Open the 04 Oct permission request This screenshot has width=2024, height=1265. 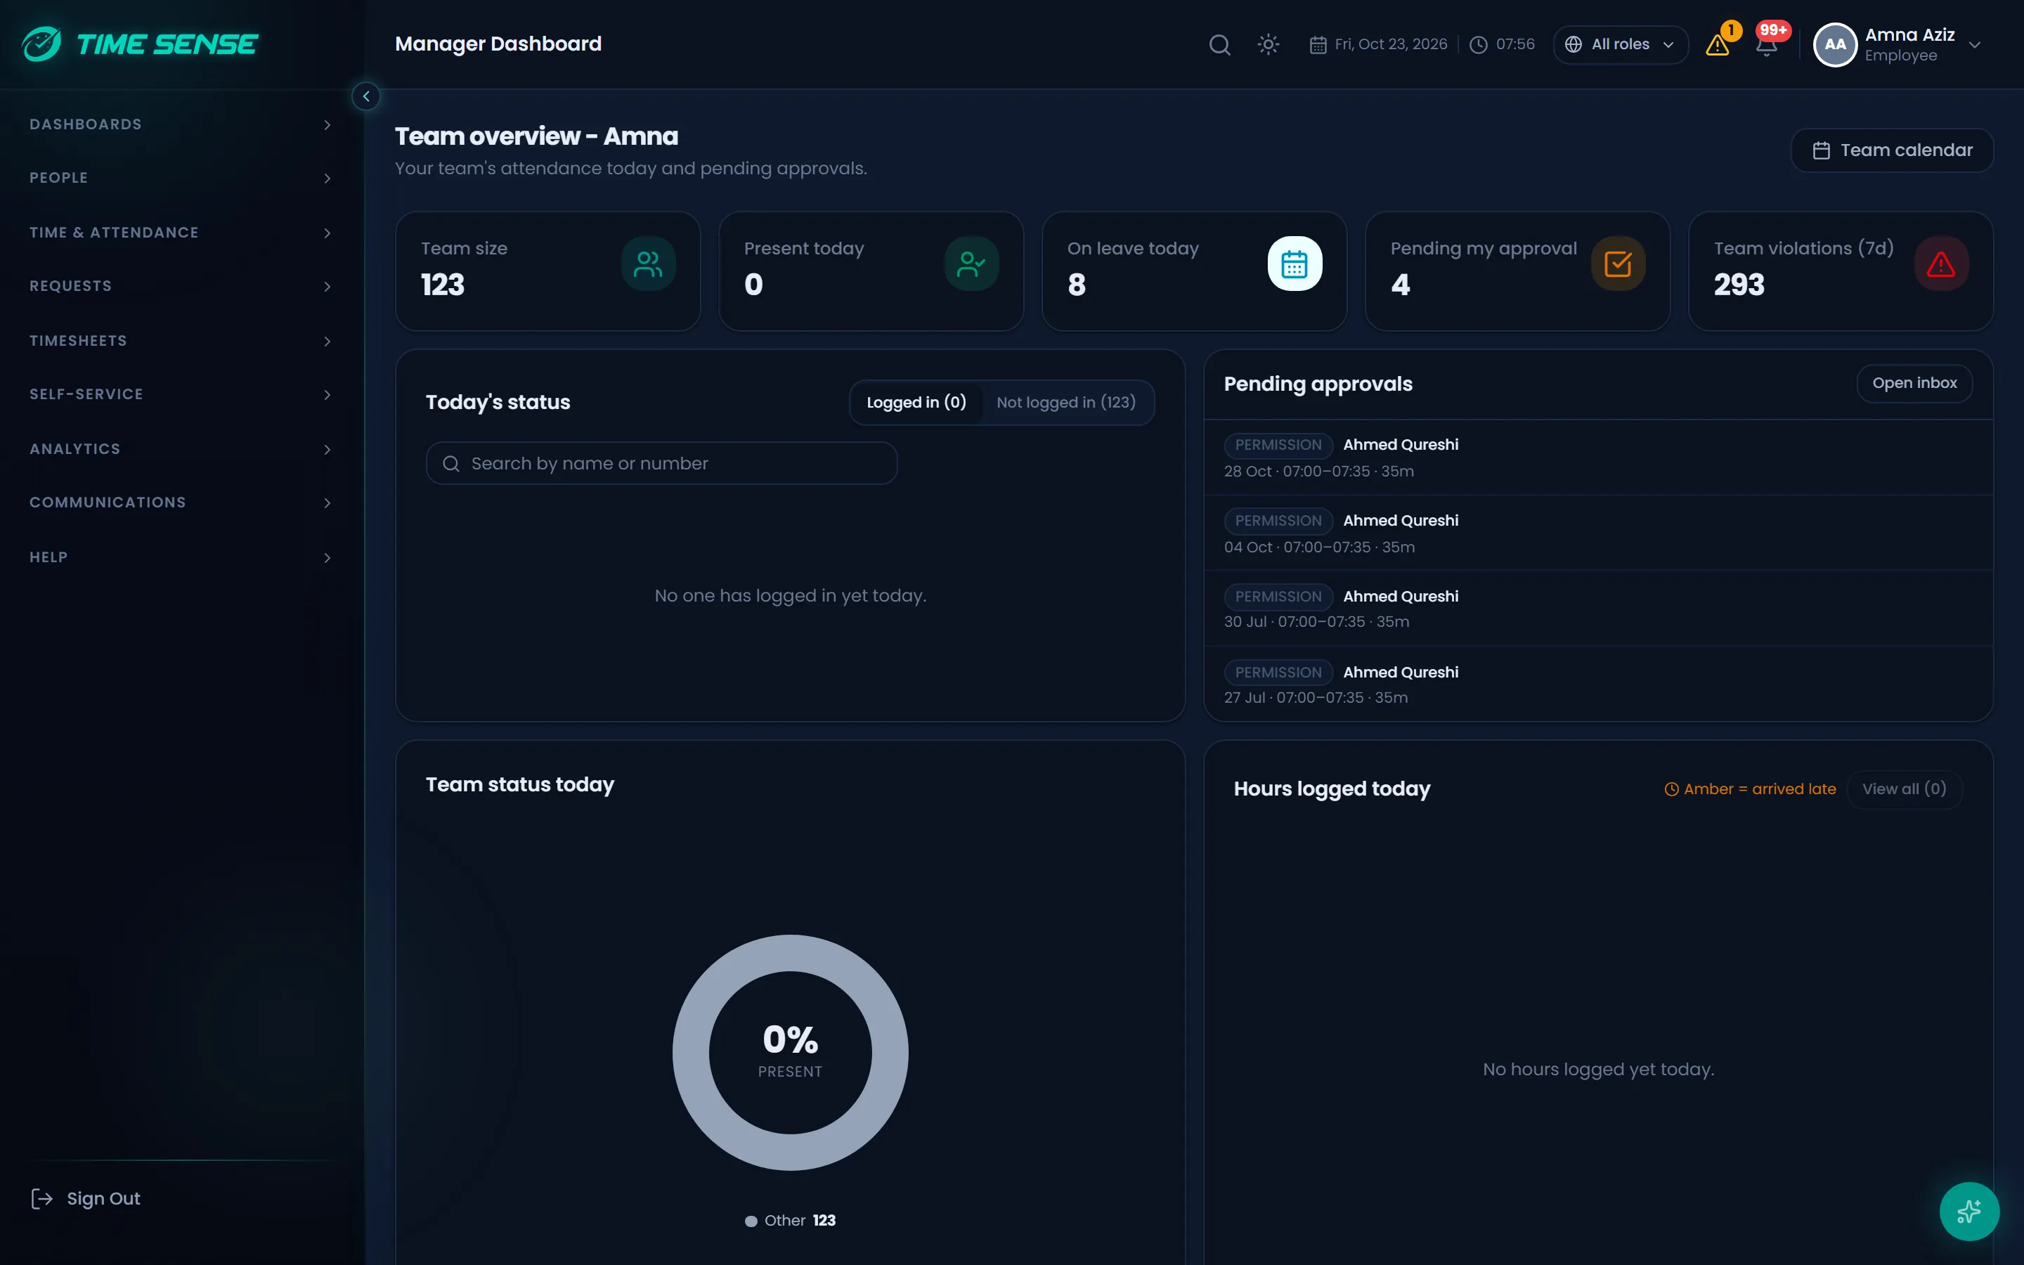point(1597,533)
